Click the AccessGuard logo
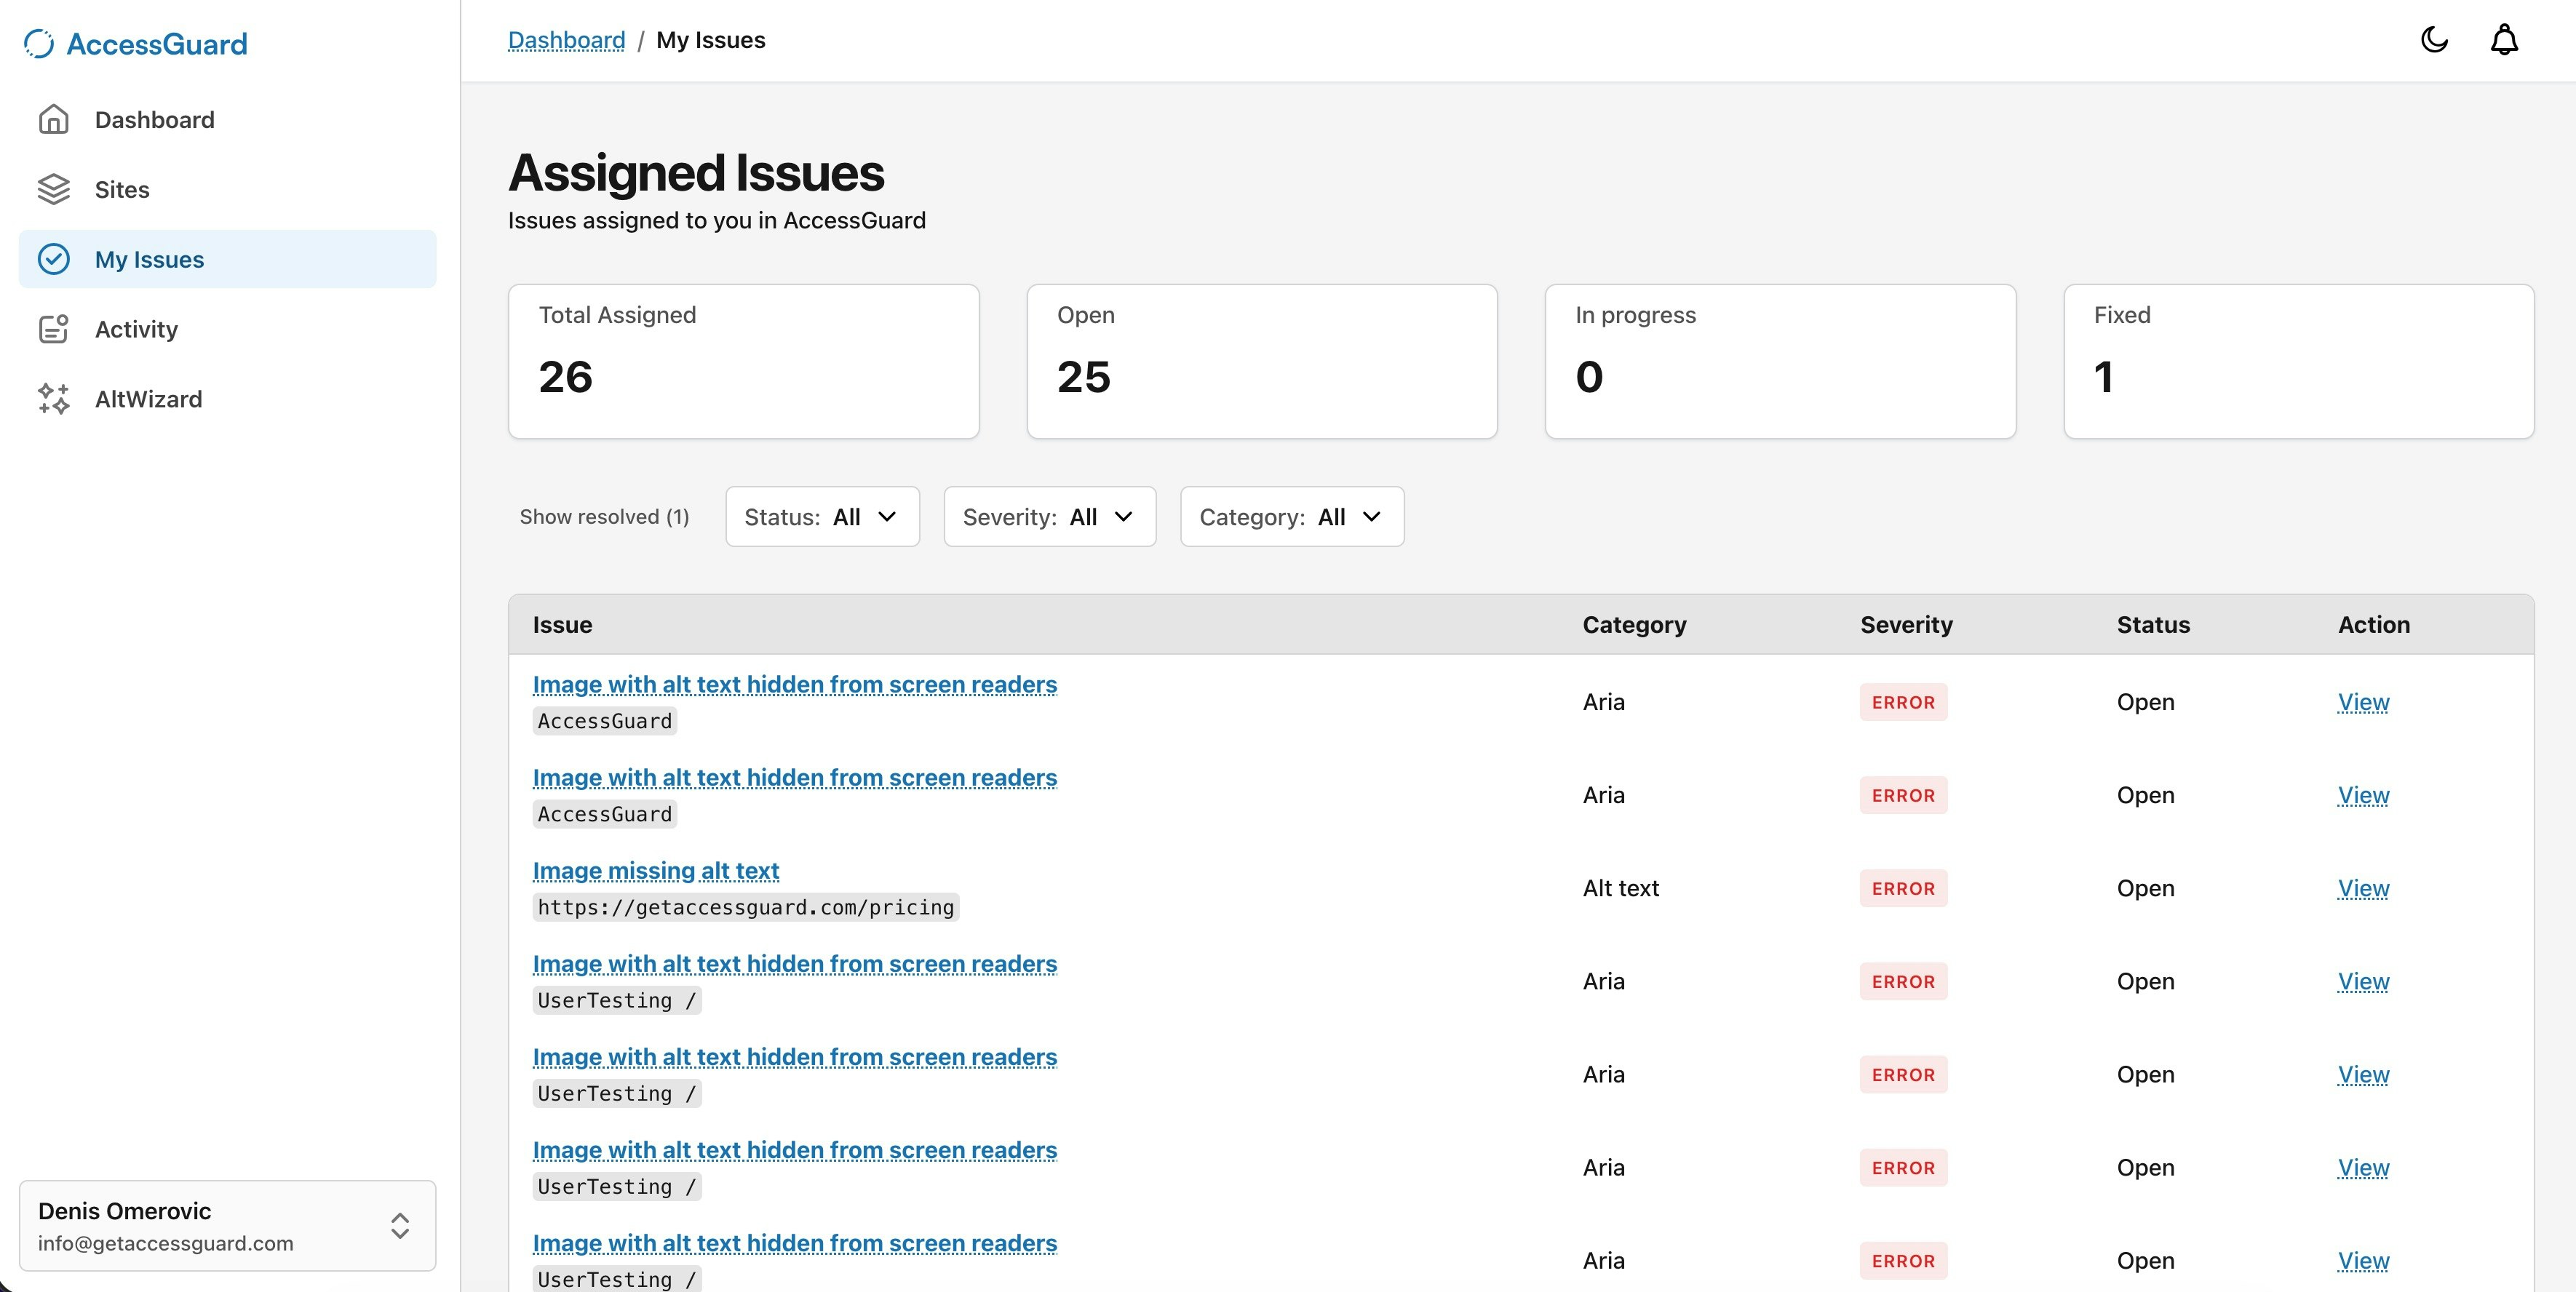Image resolution: width=2576 pixels, height=1292 pixels. click(x=134, y=43)
